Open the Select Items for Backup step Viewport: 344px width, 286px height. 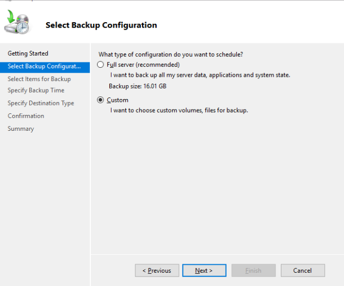click(x=39, y=79)
